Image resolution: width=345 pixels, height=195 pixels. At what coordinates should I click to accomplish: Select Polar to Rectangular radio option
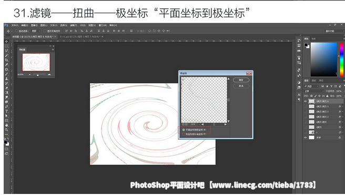184,134
